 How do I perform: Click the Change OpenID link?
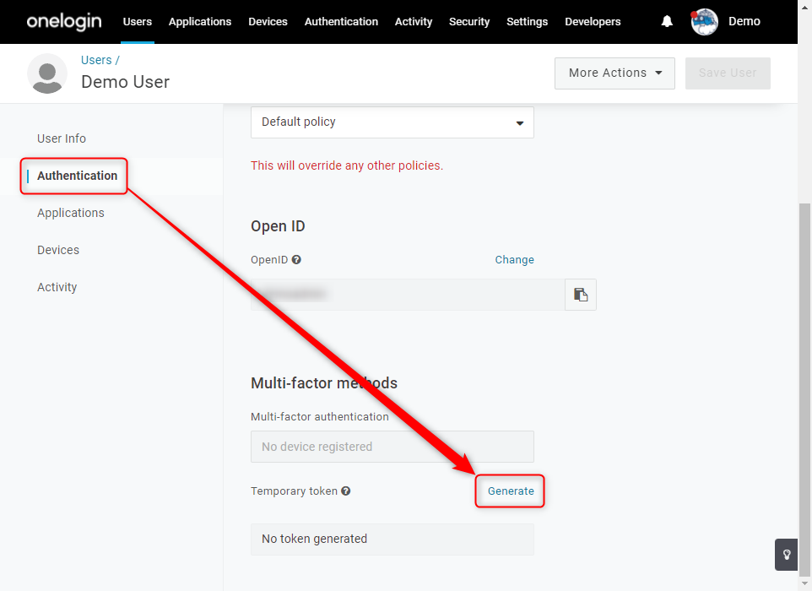point(514,259)
